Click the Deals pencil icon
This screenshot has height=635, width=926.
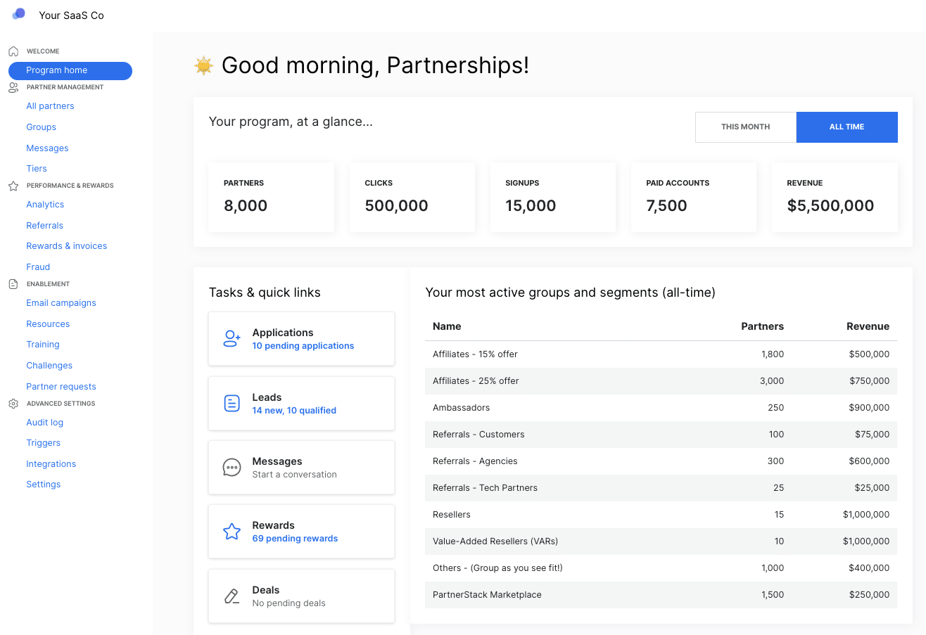231,596
